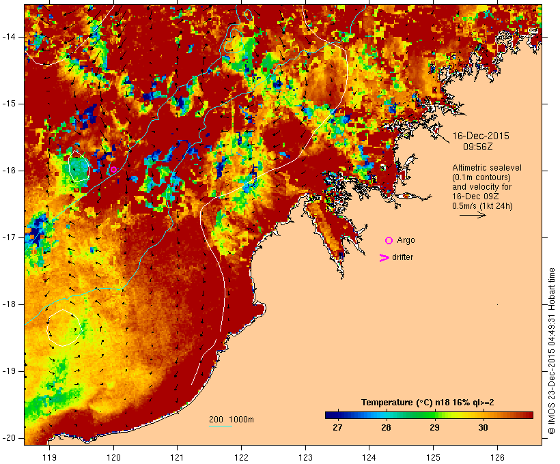Click the longitude axis label 124
This screenshot has height=464, width=560.
pyautogui.click(x=369, y=457)
